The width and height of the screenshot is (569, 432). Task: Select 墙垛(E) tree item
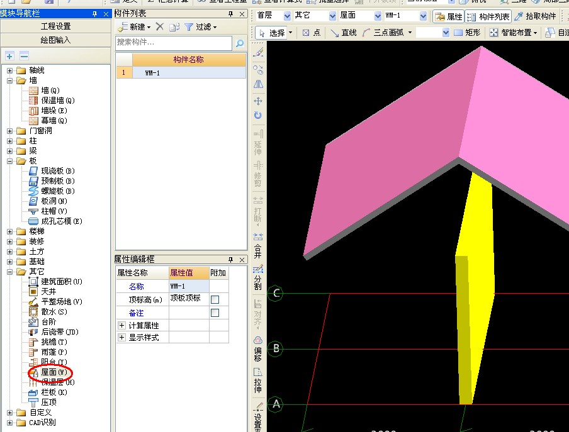pyautogui.click(x=54, y=111)
